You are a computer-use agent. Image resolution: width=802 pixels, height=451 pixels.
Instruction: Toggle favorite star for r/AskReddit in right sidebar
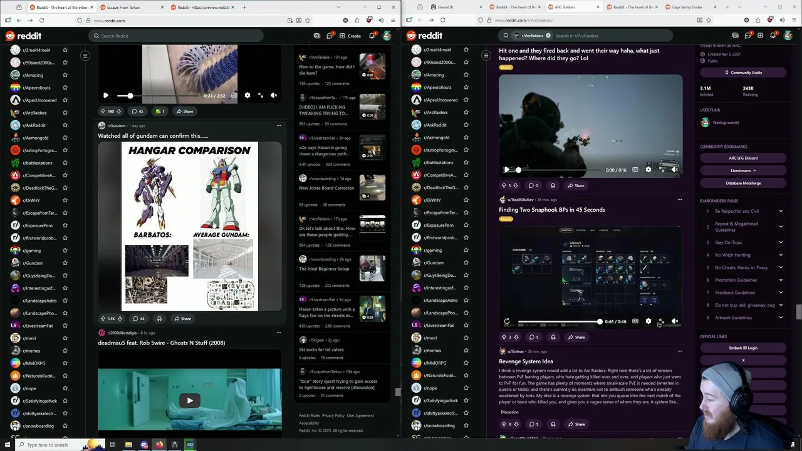[466, 125]
